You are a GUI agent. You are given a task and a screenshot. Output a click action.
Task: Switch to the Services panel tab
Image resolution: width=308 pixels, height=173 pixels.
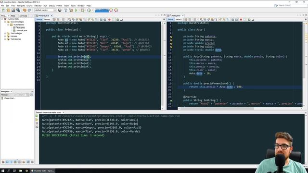23,16
